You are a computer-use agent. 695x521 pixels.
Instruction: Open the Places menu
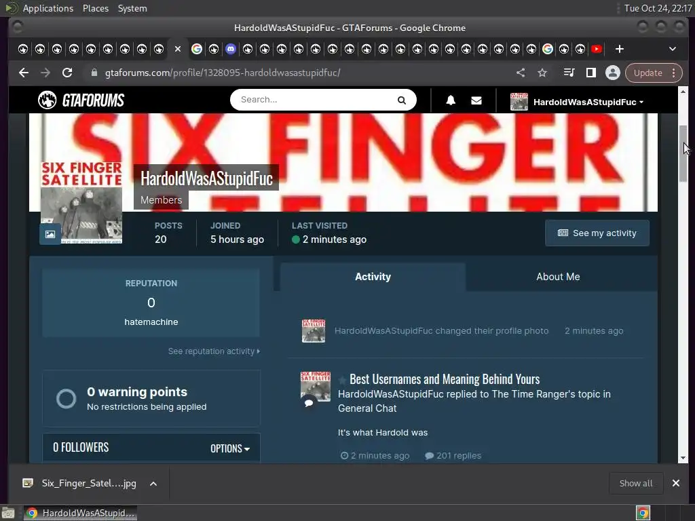click(95, 8)
